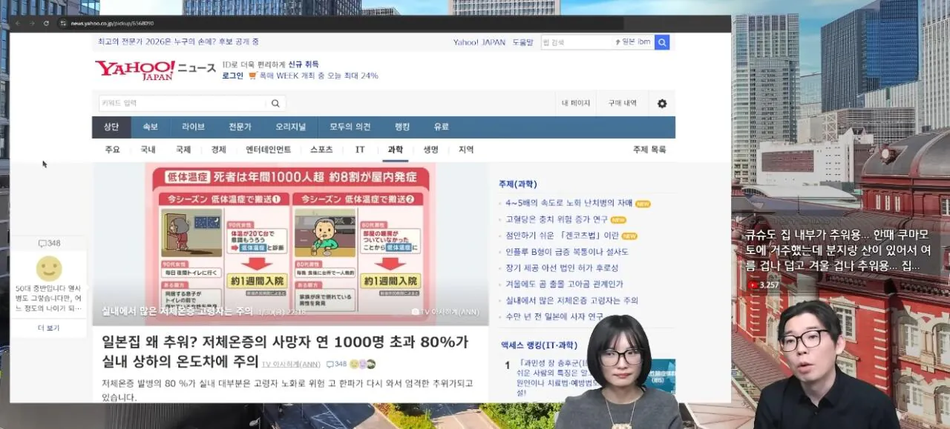Click the shopping cart WEEK promotion icon
Viewport: 950px width, 429px height.
pyautogui.click(x=252, y=76)
